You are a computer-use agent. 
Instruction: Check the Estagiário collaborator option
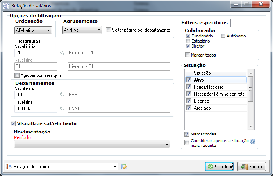coord(188,41)
